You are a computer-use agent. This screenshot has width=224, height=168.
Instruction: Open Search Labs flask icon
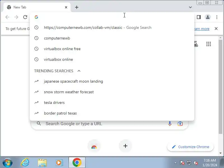coord(196,44)
